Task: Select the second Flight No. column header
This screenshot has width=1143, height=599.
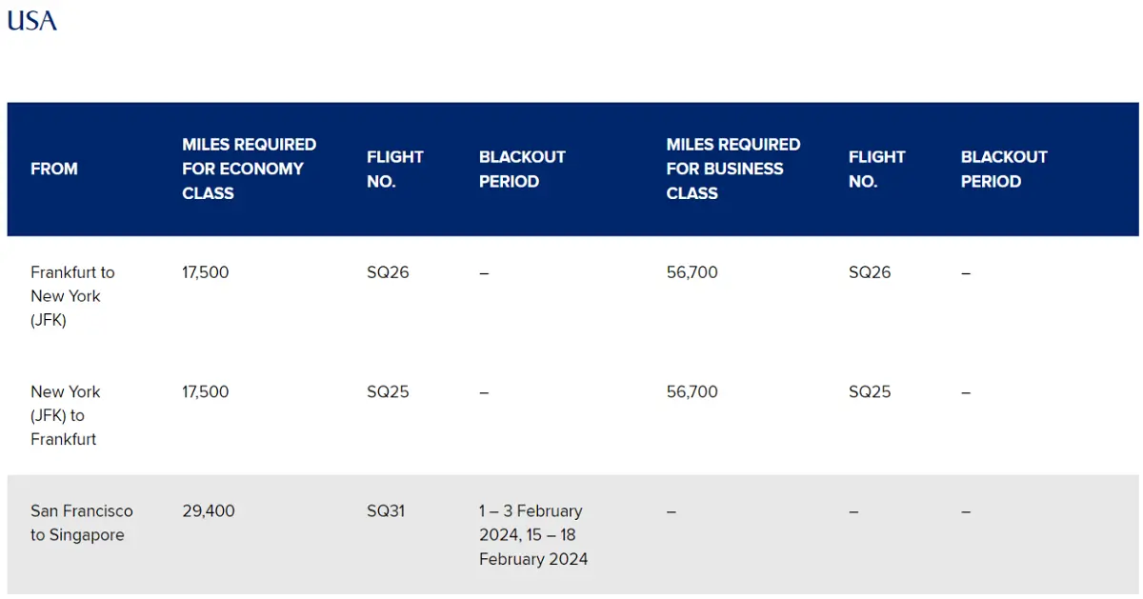Action: pyautogui.click(x=877, y=169)
